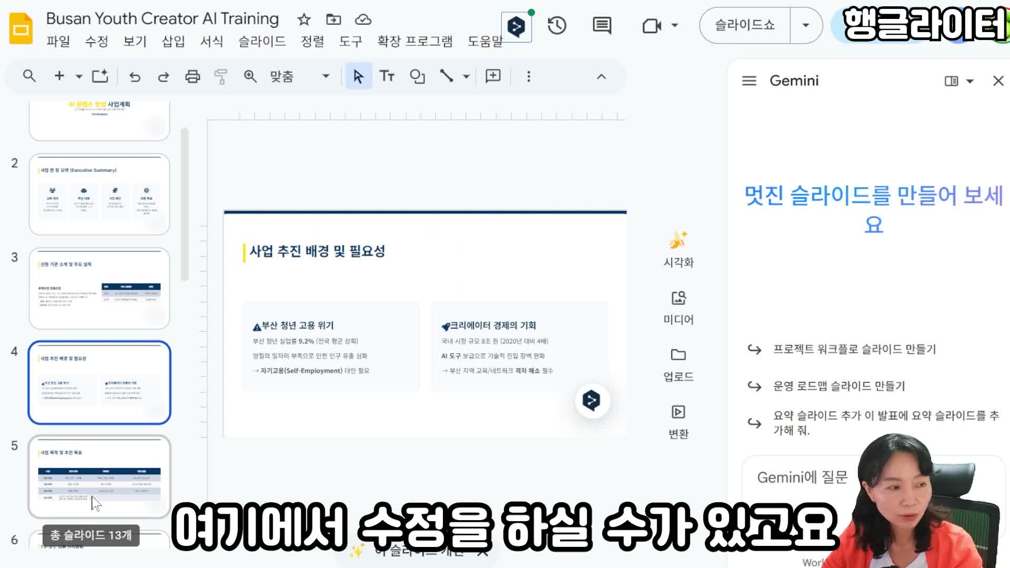Open toolbar more options three dots
This screenshot has height=568, width=1010.
click(529, 77)
